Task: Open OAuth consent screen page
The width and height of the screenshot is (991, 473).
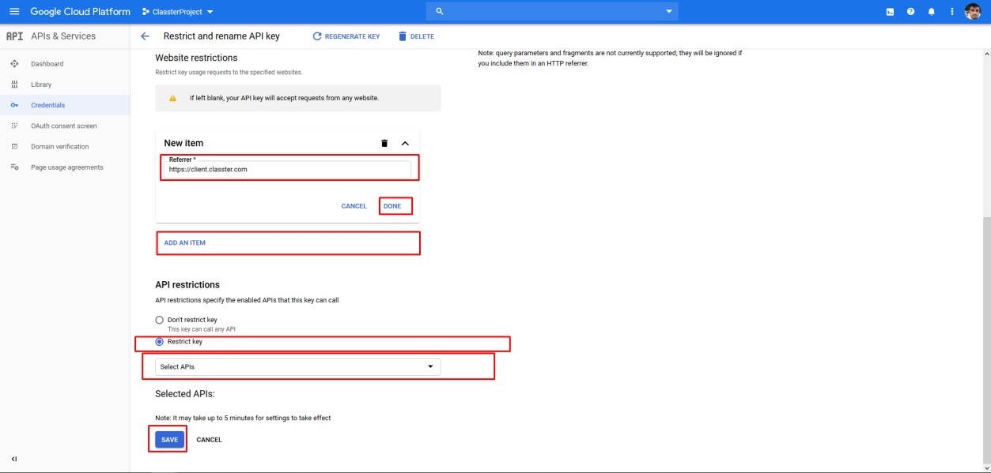Action: point(63,126)
